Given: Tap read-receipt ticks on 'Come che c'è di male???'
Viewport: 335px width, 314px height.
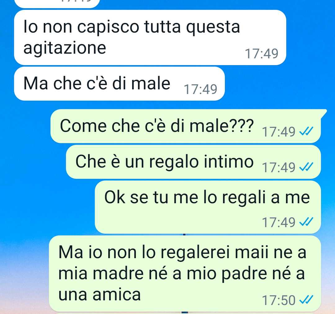Looking at the screenshot, I should [x=306, y=131].
